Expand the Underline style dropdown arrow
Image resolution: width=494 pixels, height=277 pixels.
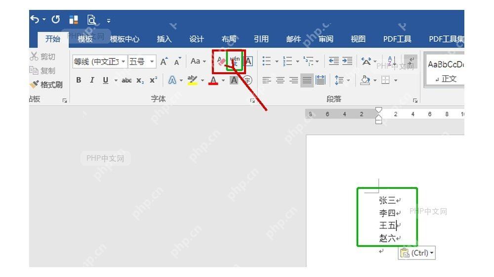tap(116, 81)
